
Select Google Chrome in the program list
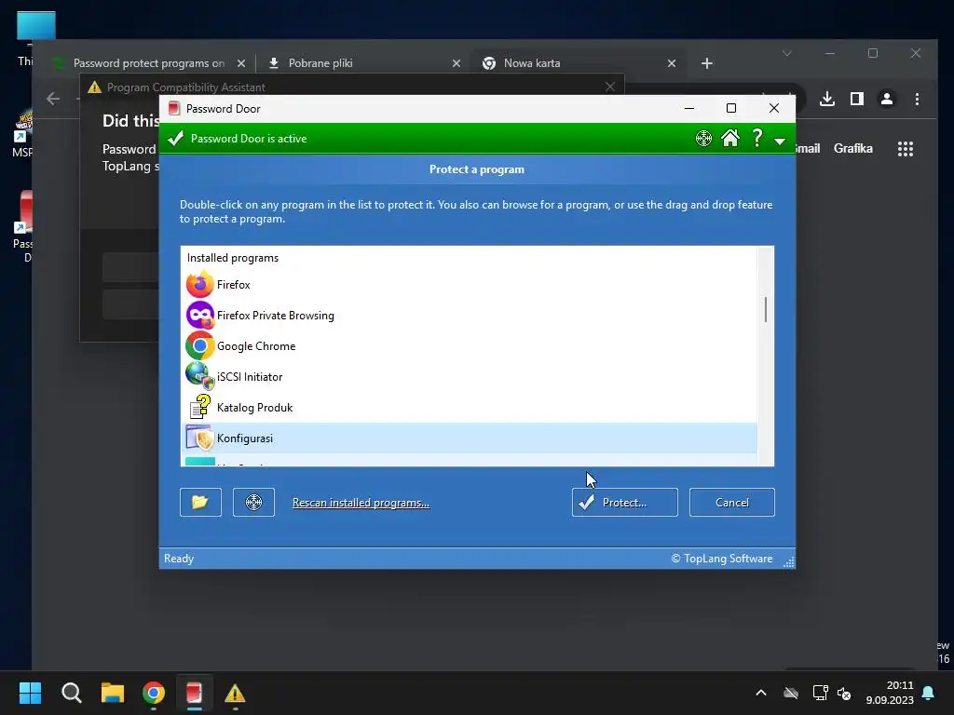coord(469,346)
